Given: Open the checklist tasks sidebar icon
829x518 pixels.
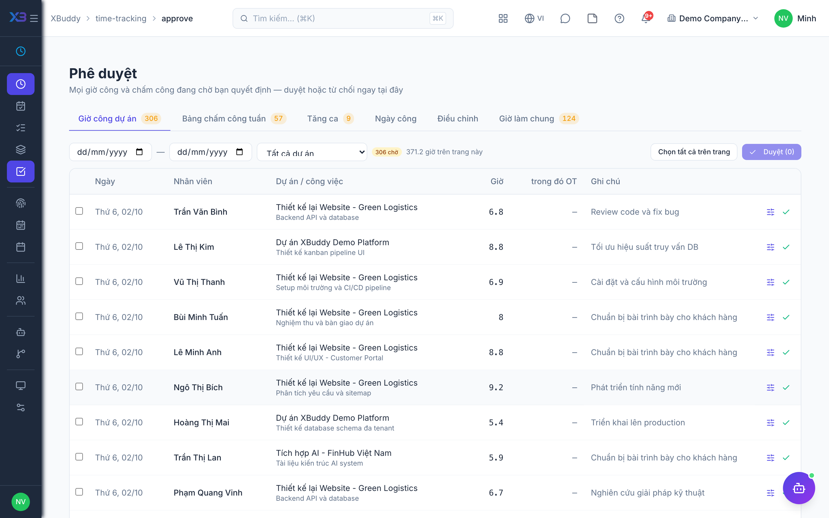Looking at the screenshot, I should point(20,128).
